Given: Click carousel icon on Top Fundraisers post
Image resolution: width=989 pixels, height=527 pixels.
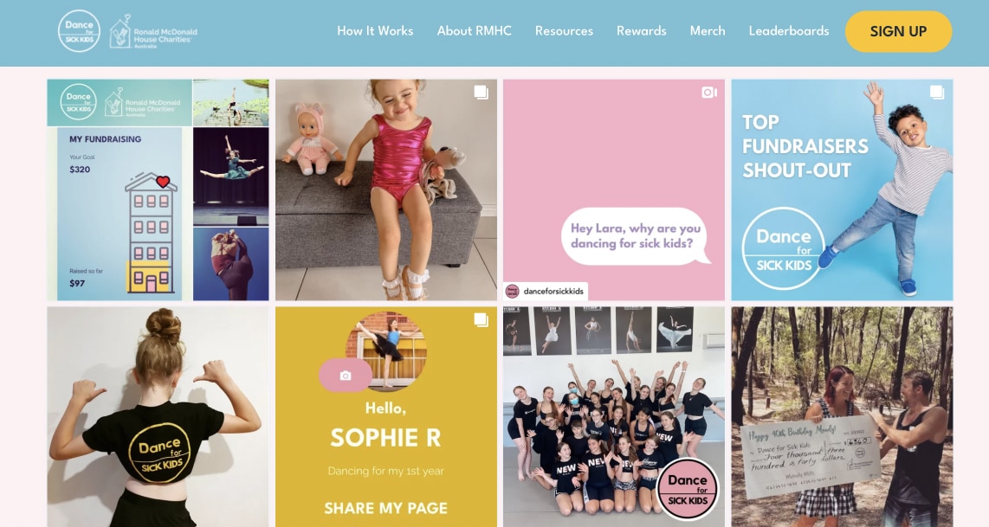Looking at the screenshot, I should (937, 93).
